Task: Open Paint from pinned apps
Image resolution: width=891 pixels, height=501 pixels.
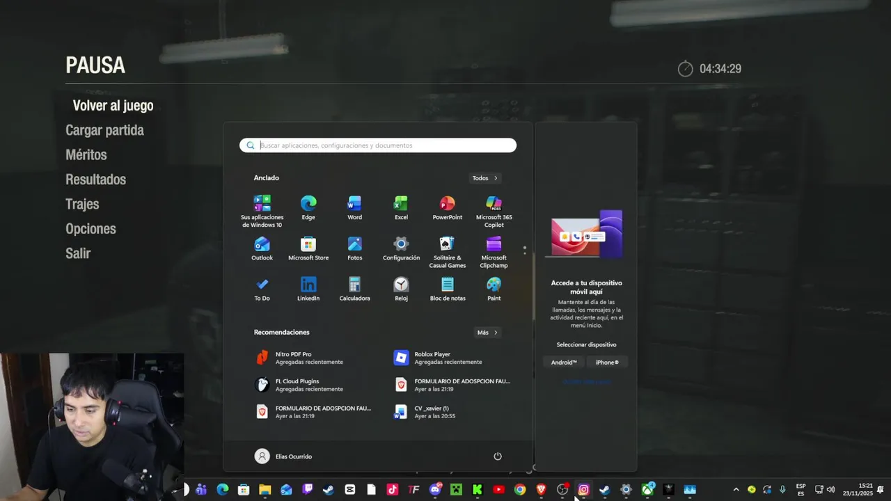Action: coord(494,289)
